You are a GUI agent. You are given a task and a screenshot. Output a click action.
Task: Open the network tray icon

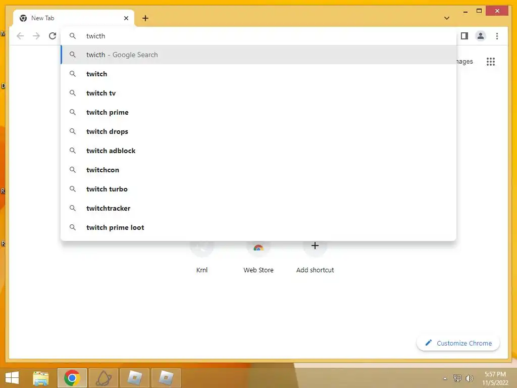457,378
